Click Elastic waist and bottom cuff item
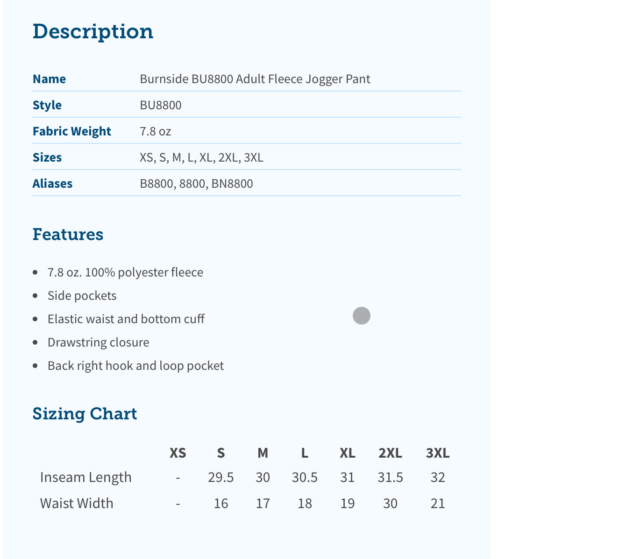 pos(126,319)
